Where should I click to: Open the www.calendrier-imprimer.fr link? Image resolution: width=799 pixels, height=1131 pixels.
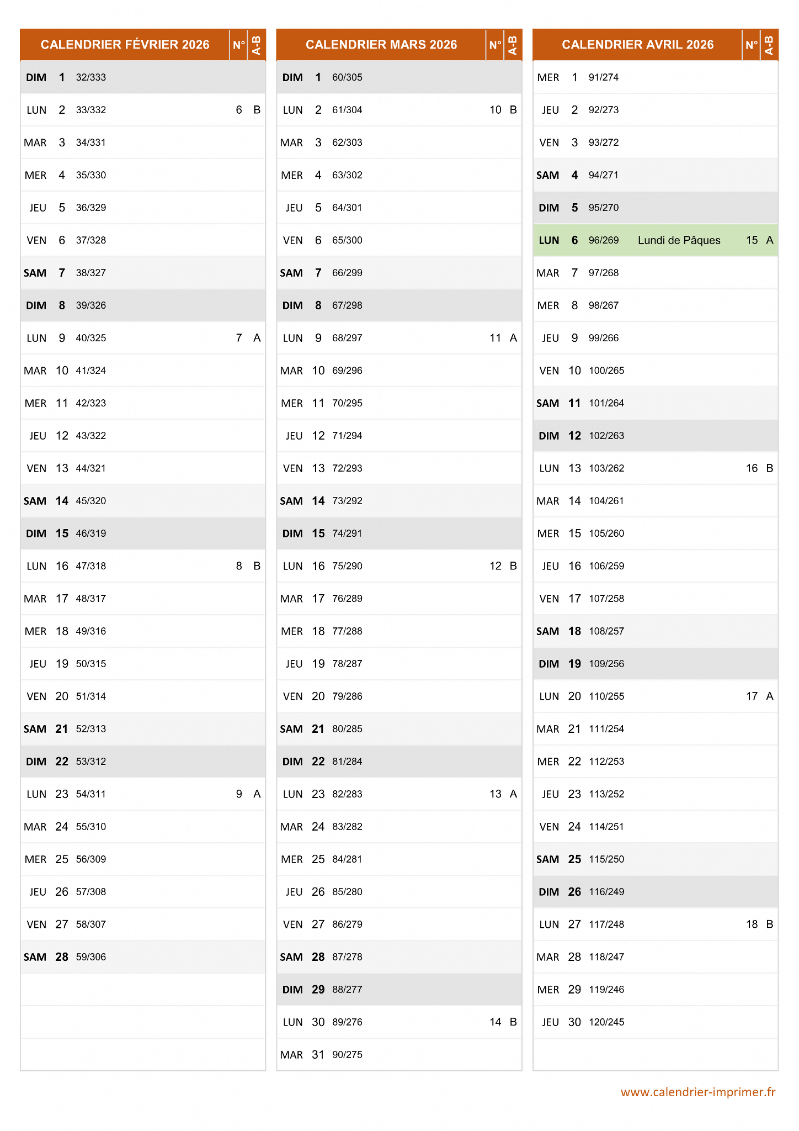pyautogui.click(x=698, y=1092)
